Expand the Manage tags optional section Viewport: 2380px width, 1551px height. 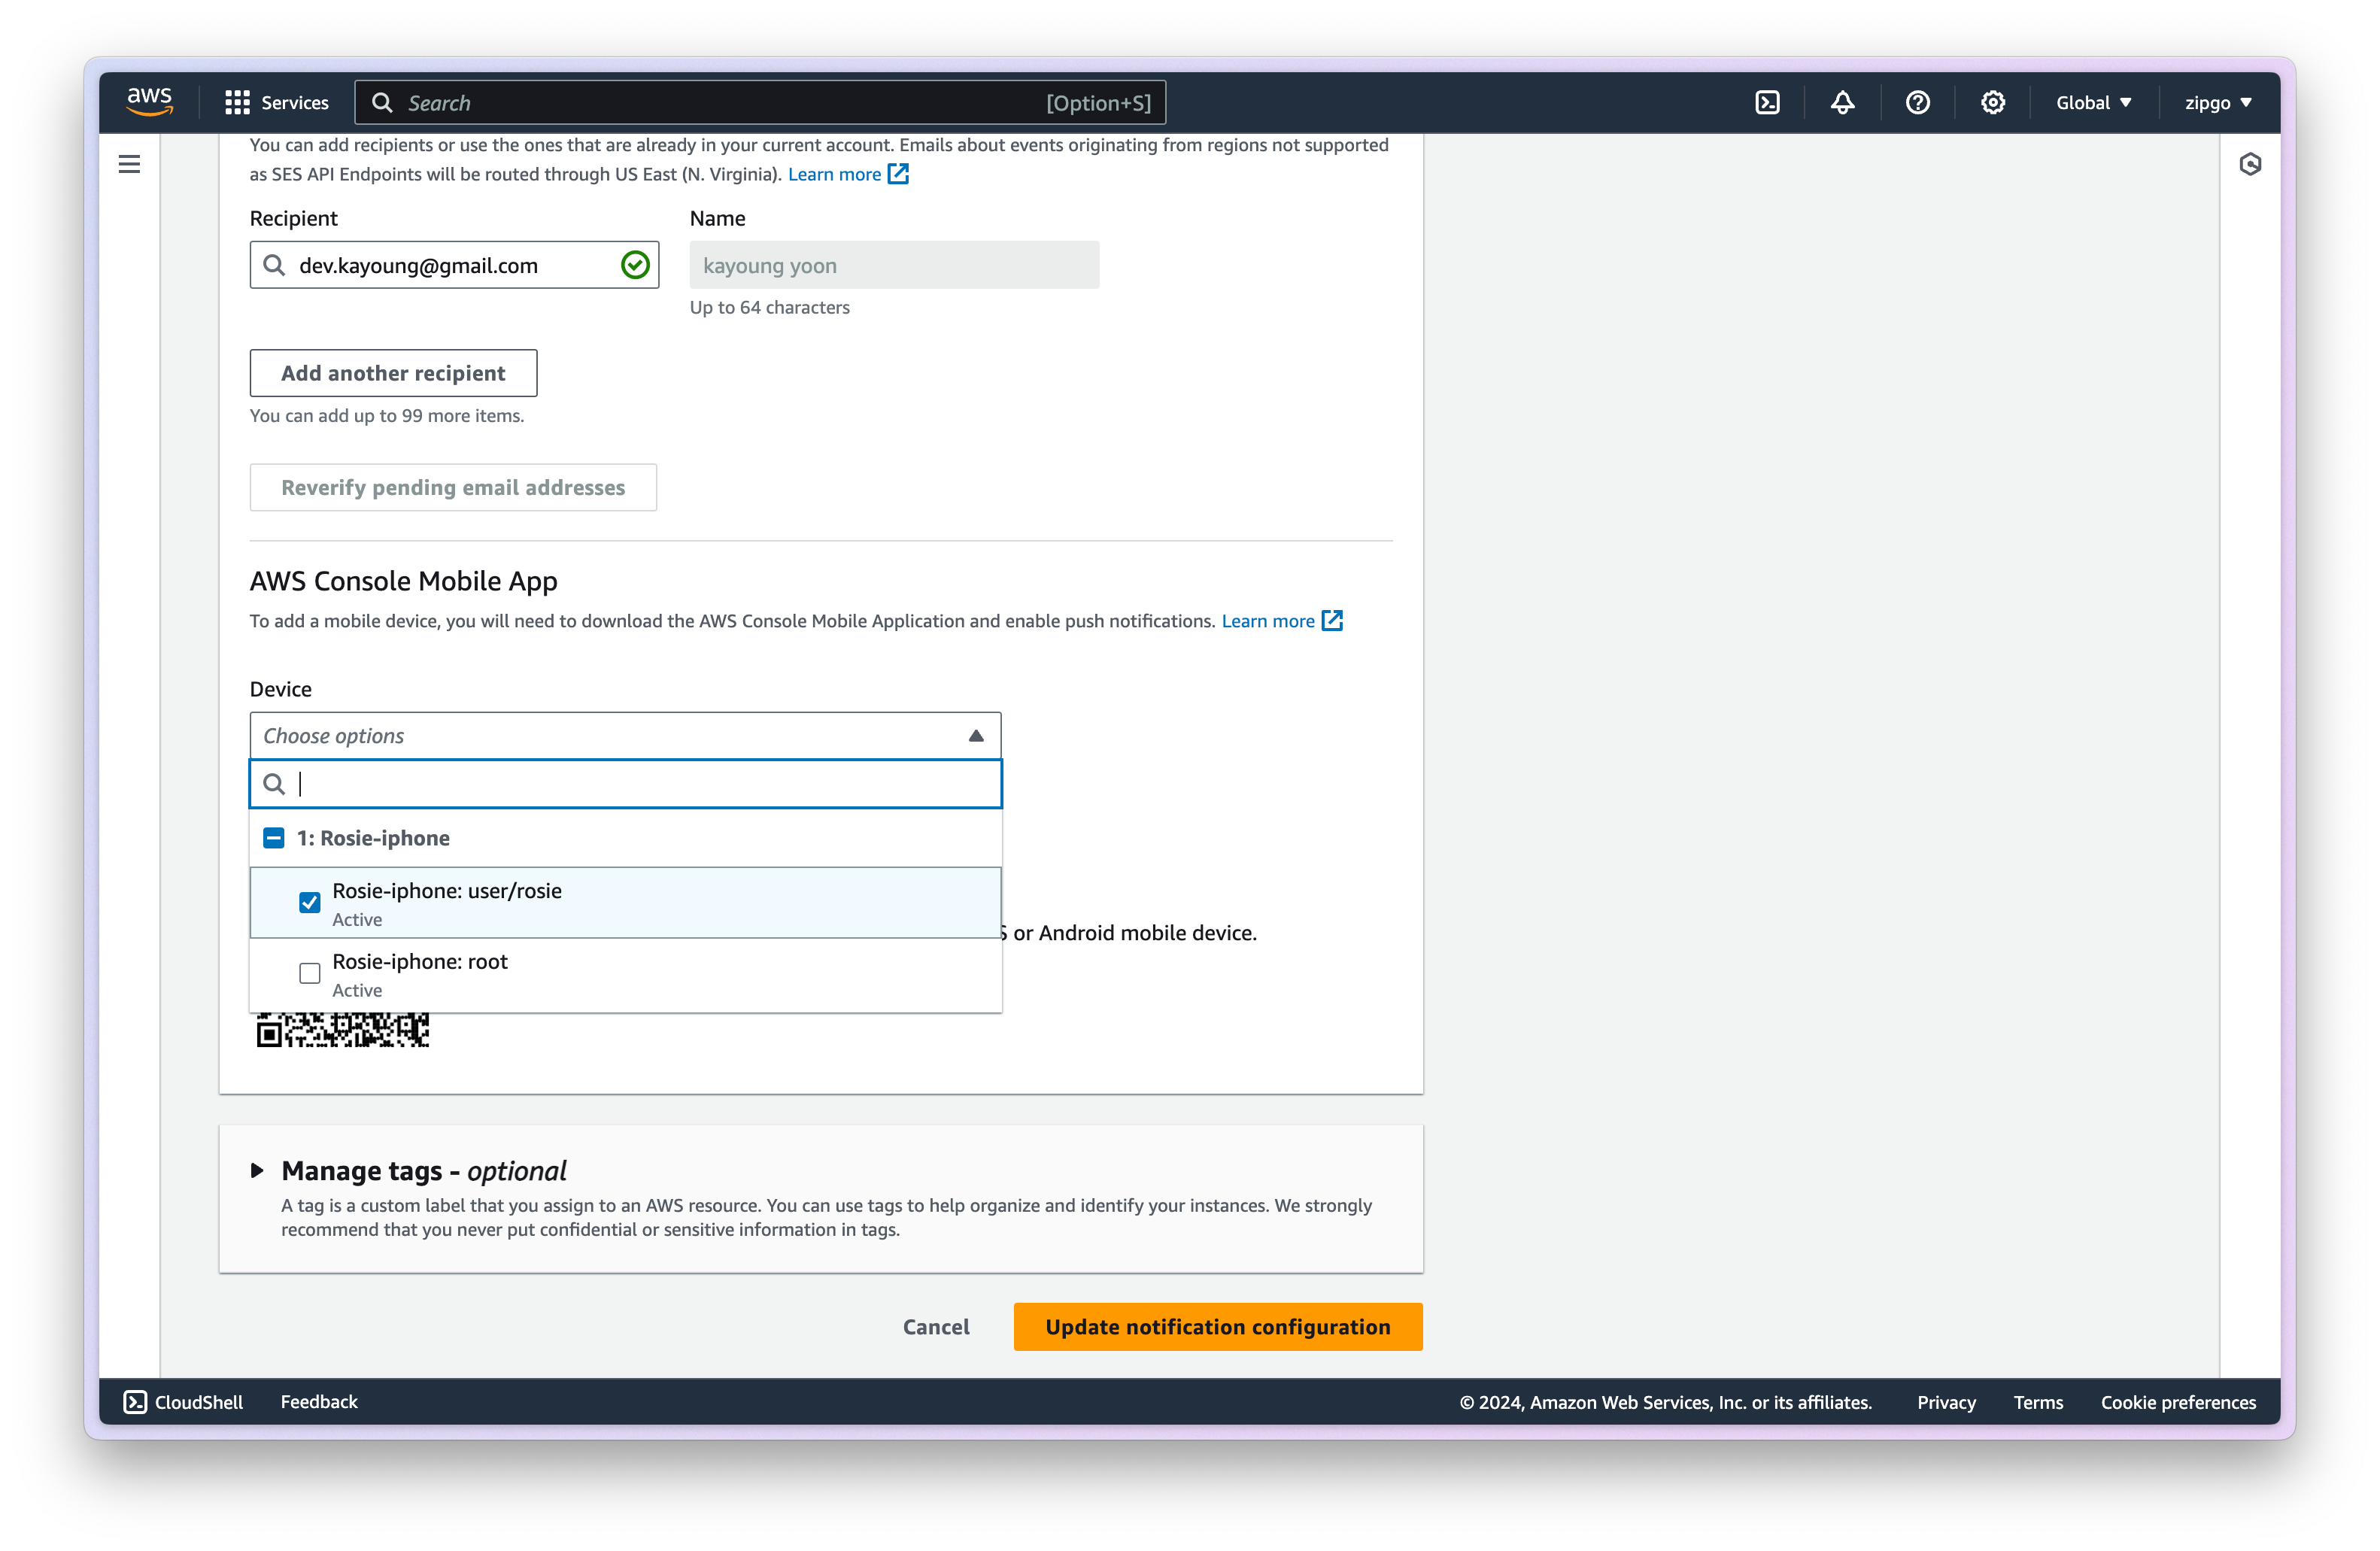coord(257,1170)
